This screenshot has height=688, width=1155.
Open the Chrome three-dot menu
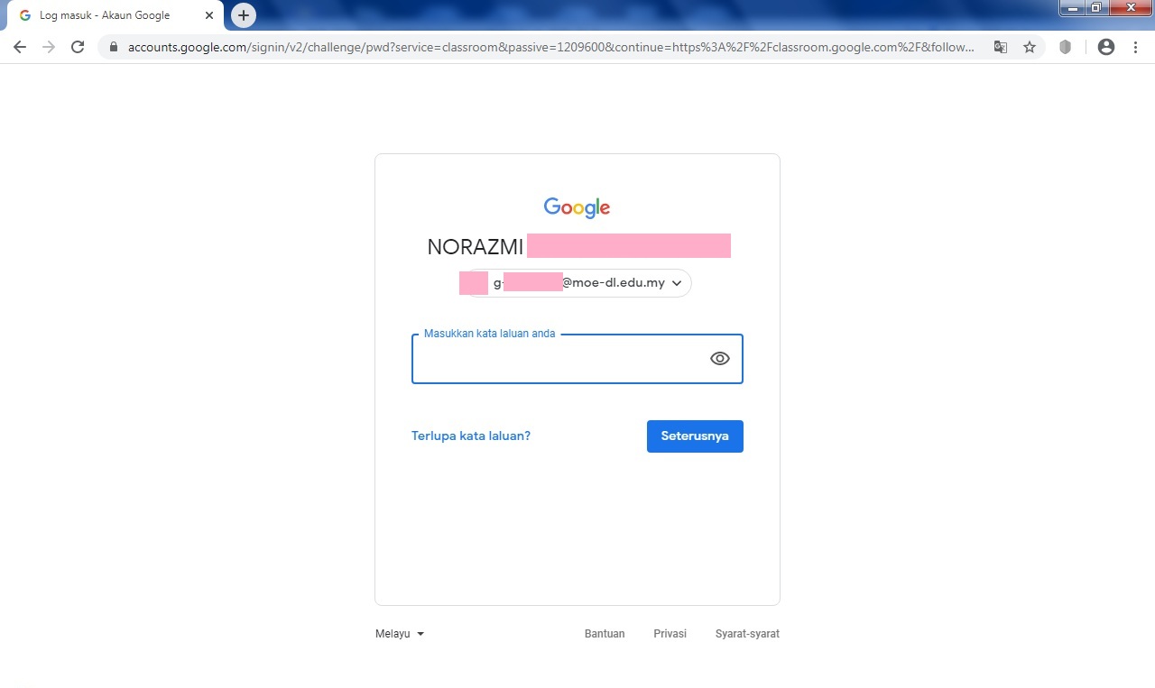click(1135, 47)
